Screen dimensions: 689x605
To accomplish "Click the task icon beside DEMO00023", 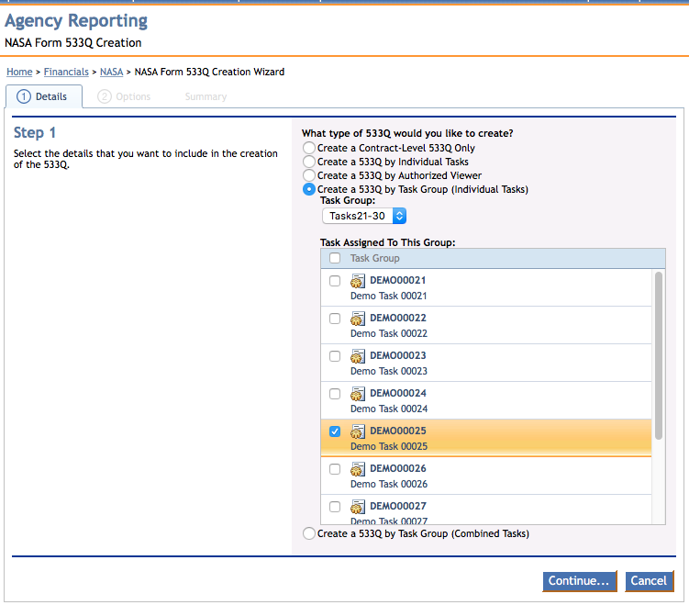I will [x=358, y=356].
